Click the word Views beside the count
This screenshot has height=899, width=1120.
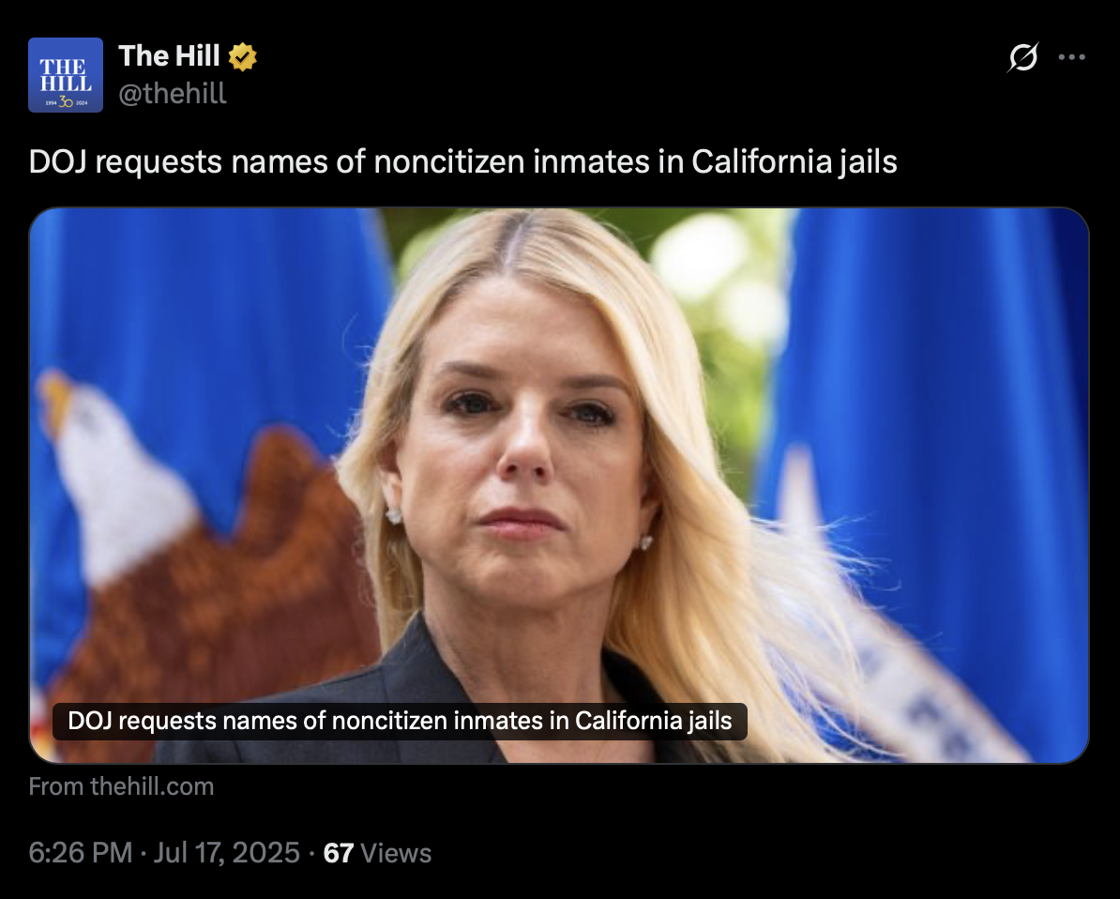point(396,853)
